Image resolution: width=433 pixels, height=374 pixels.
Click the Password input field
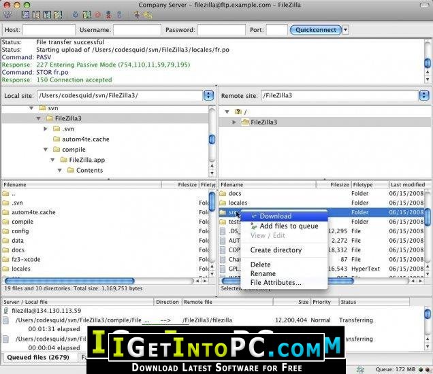click(221, 30)
